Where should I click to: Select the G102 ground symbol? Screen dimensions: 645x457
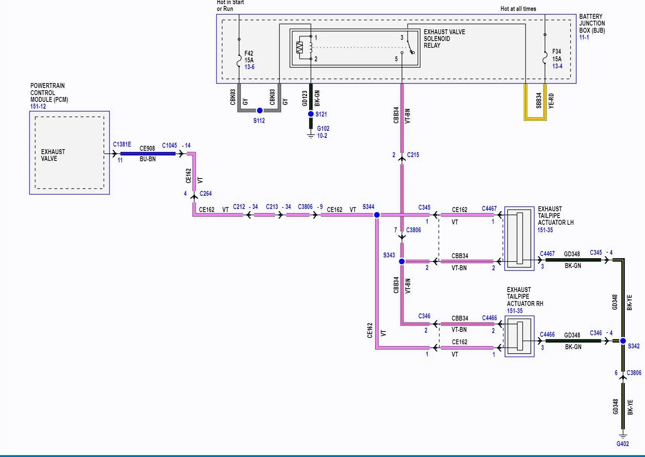tap(311, 135)
